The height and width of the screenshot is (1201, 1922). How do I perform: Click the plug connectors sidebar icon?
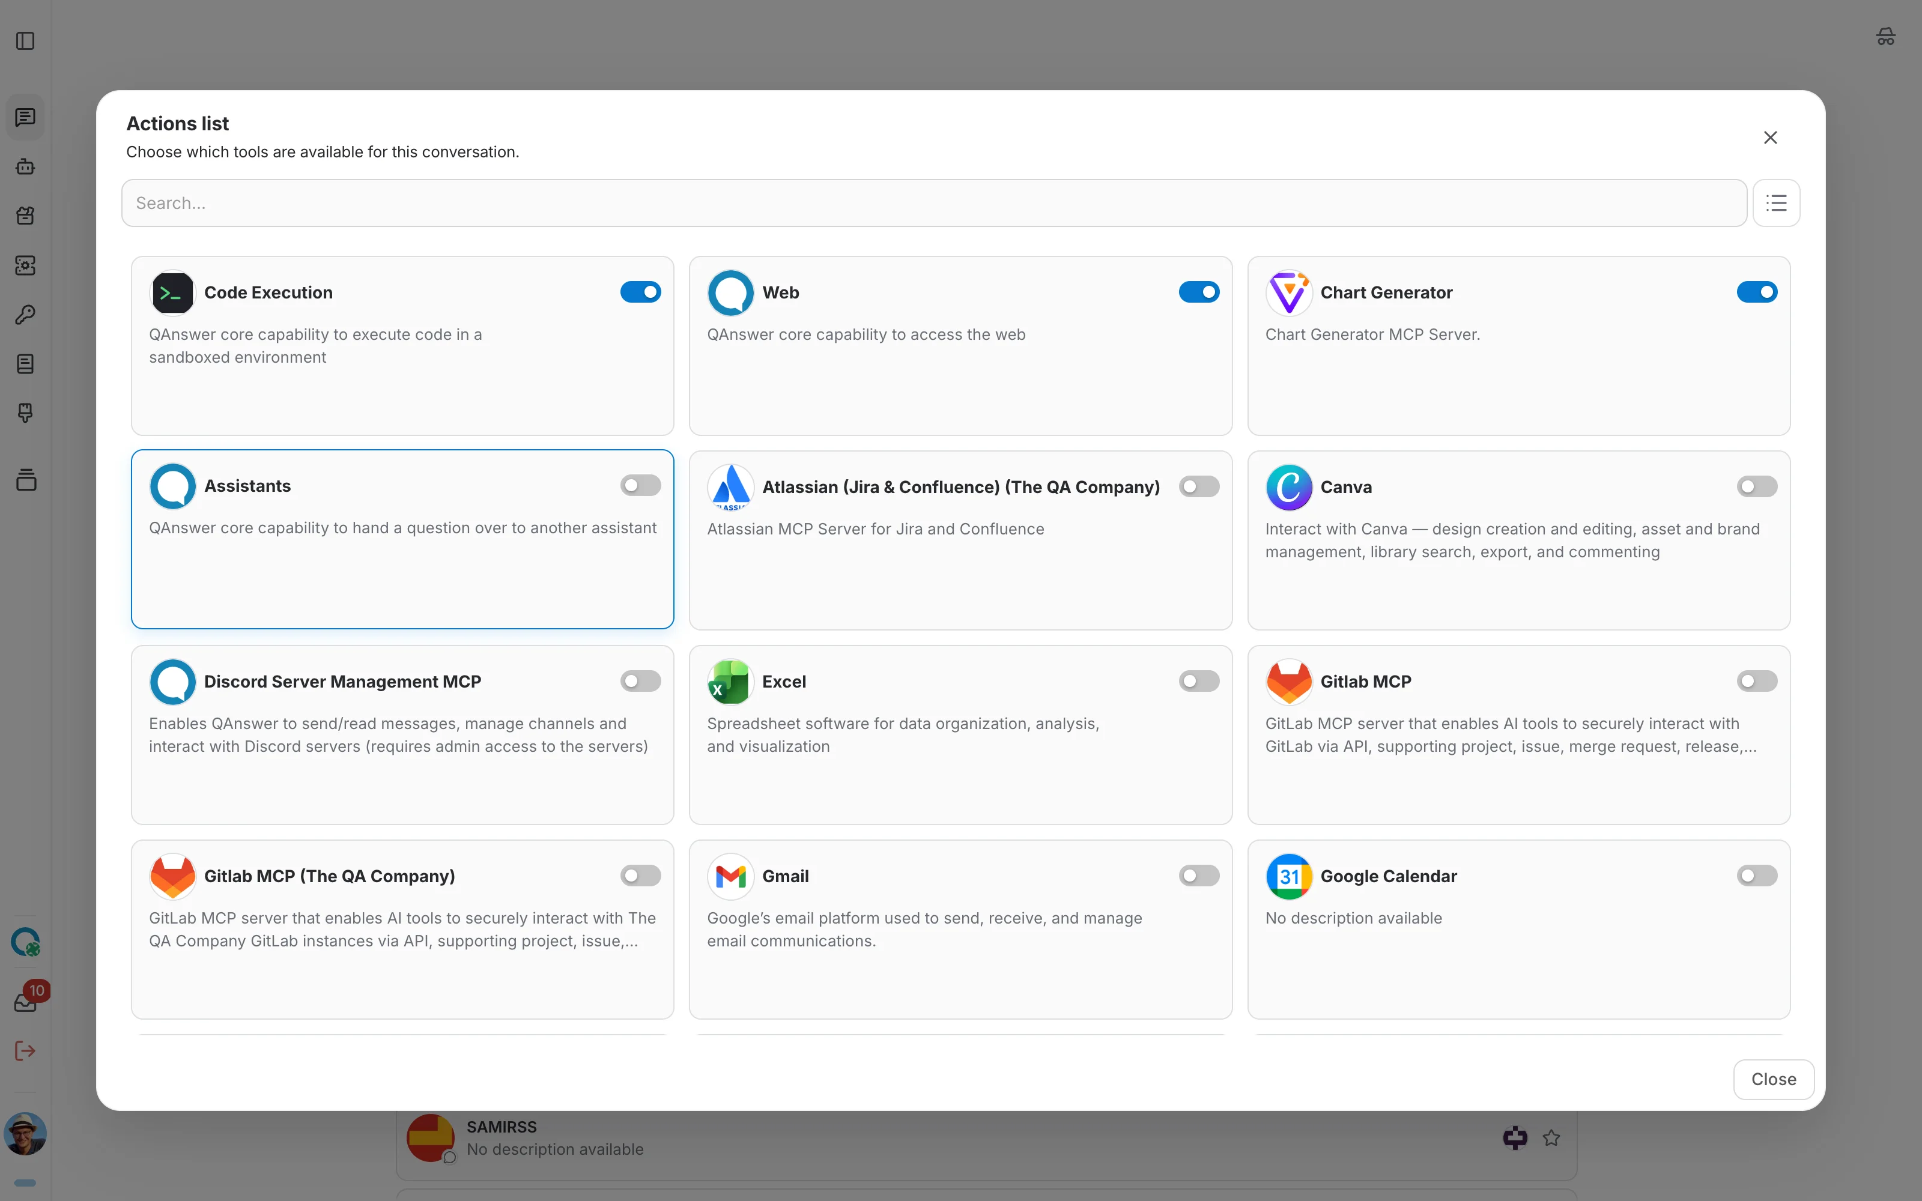25,413
